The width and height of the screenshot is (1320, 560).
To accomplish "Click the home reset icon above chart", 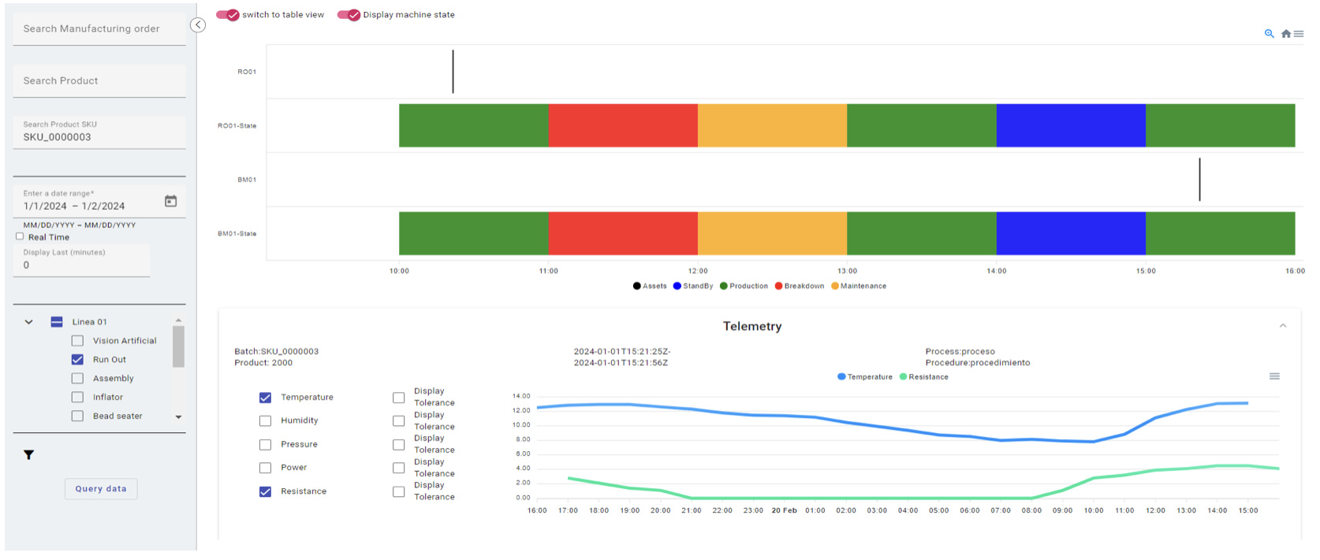I will 1285,34.
